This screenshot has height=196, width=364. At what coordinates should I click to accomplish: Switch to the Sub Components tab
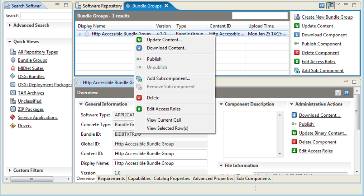click(254, 178)
